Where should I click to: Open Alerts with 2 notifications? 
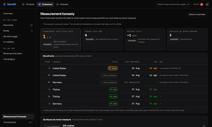[198, 4]
